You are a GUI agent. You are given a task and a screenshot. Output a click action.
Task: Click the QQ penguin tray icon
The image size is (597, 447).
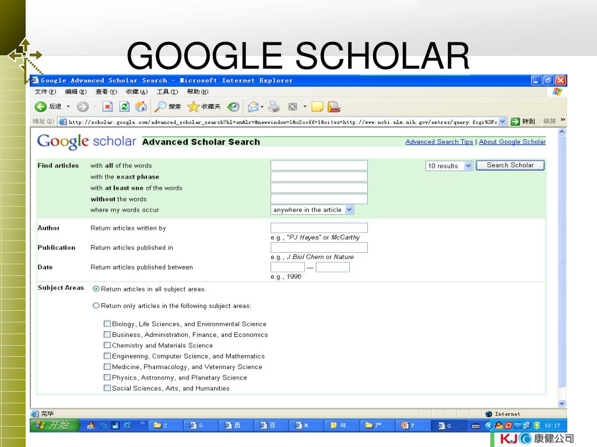[499, 425]
